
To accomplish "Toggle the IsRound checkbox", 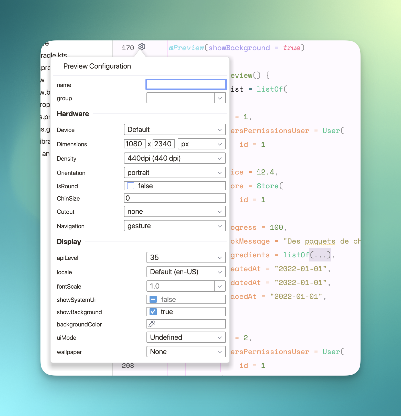I will tap(131, 186).
